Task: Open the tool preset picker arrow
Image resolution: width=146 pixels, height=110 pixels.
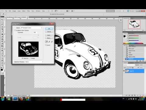Action: (5, 14)
